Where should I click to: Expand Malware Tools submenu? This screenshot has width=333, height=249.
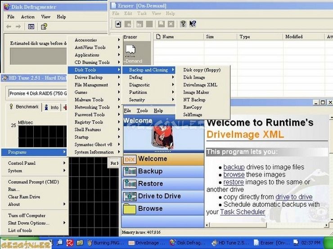click(95, 100)
